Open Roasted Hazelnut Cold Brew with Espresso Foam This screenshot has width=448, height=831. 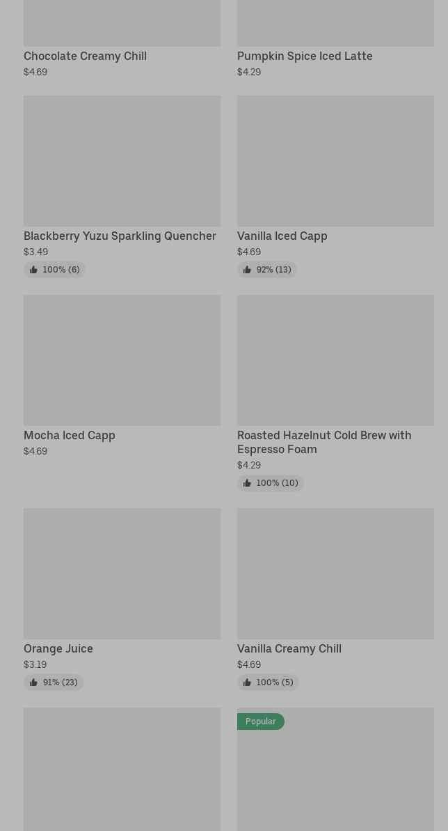pos(324,442)
